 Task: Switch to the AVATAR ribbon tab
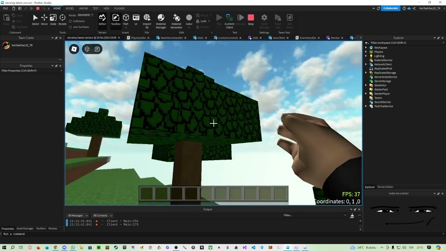[x=83, y=8]
